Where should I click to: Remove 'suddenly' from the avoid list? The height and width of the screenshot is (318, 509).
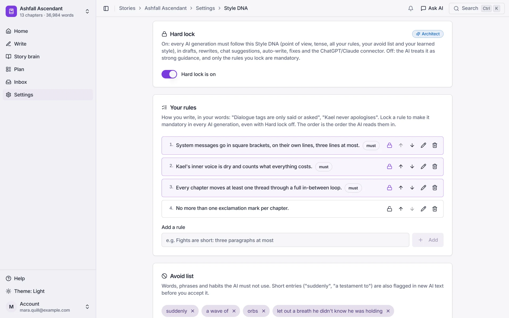coord(193,311)
